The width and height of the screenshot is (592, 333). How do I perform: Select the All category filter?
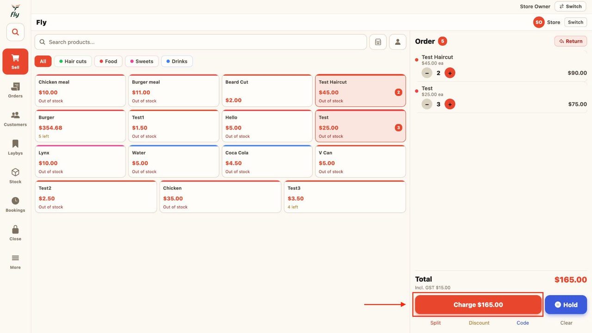pyautogui.click(x=43, y=62)
